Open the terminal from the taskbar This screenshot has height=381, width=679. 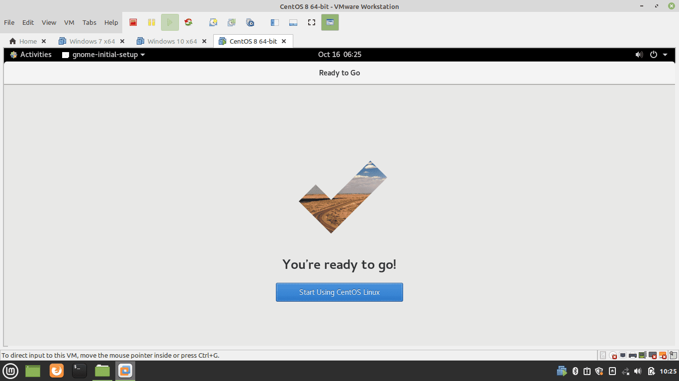point(80,371)
